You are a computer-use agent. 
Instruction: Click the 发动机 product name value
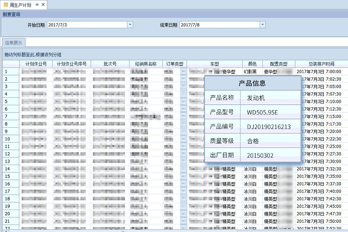click(256, 98)
